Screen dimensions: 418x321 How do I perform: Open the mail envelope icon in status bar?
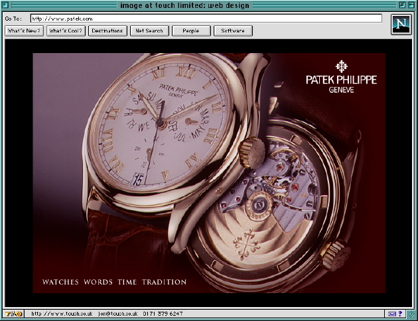click(x=392, y=314)
